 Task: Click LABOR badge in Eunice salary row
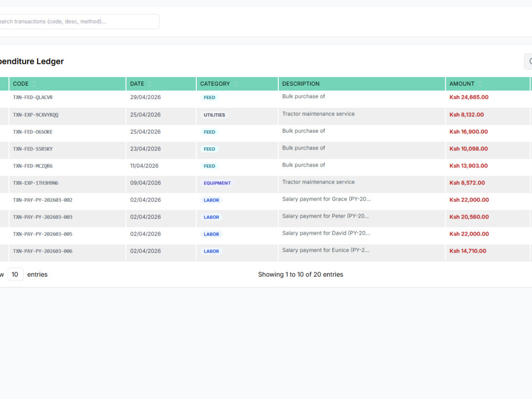point(211,251)
